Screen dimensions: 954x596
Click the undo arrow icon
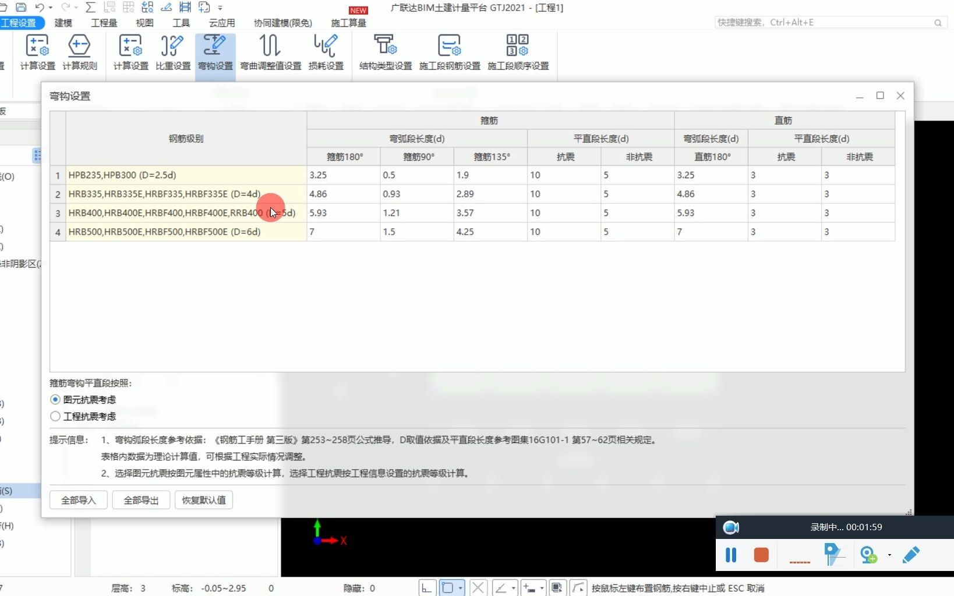point(40,8)
